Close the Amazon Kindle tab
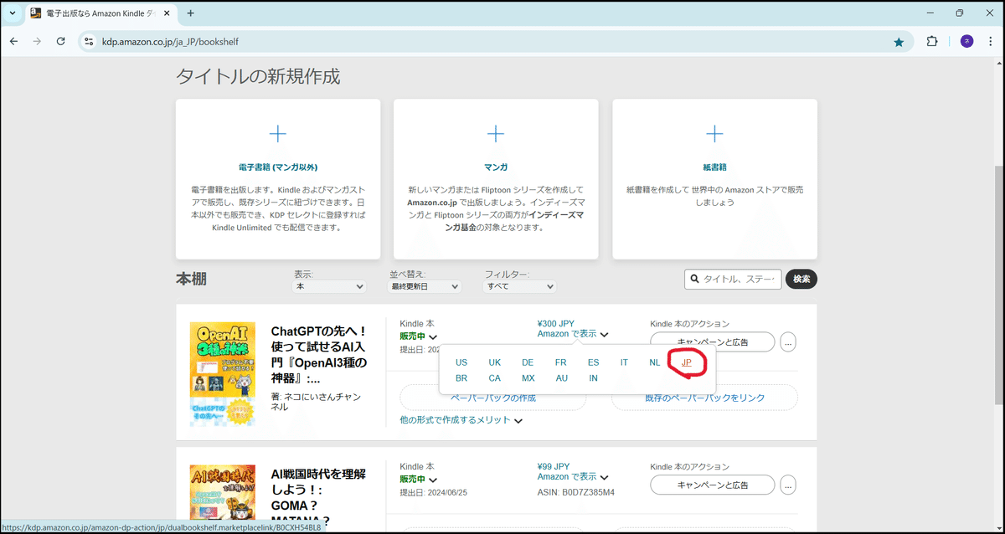This screenshot has width=1005, height=534. click(x=167, y=13)
